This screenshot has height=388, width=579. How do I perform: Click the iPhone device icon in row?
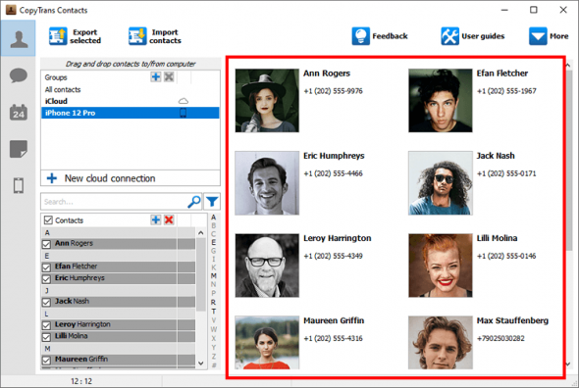click(184, 113)
